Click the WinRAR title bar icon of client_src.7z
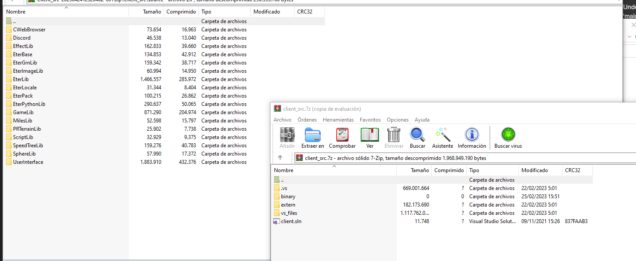636x261 pixels. 277,108
